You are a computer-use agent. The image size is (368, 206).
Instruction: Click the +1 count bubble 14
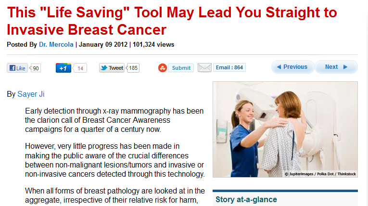[80, 68]
